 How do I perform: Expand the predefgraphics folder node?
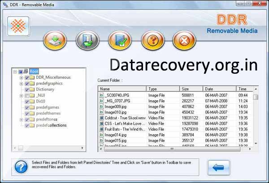[x=21, y=84]
